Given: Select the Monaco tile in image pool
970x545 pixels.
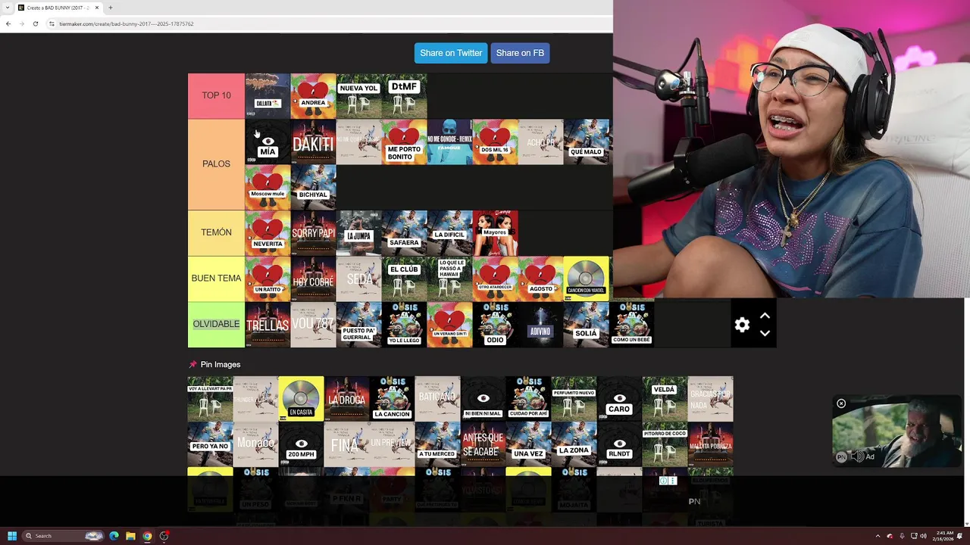Looking at the screenshot, I should [x=255, y=444].
